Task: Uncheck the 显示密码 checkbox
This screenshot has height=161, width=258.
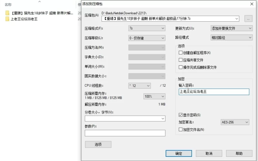Action: tap(181, 115)
